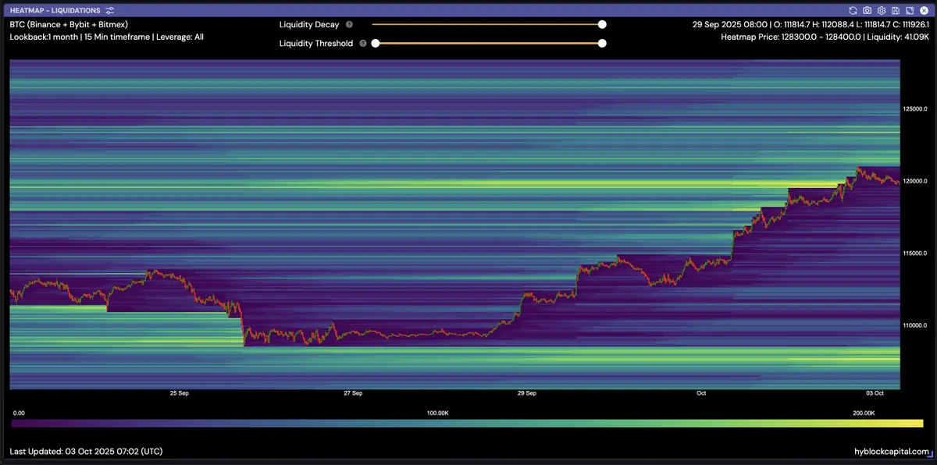937x465 pixels.
Task: Click the Liquidity Decay label
Action: [309, 25]
